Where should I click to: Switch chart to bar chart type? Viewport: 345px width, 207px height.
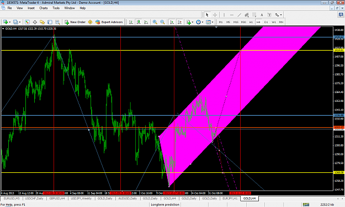(131, 22)
